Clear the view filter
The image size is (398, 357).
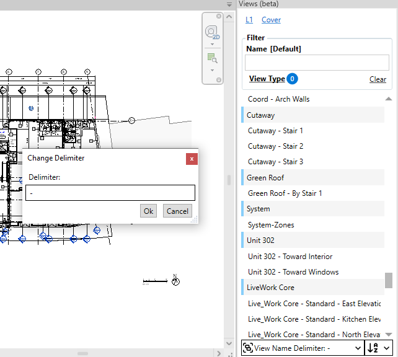pyautogui.click(x=378, y=79)
